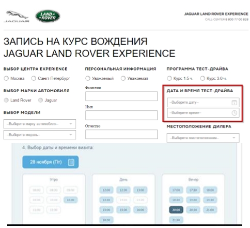Pick the 21:30 evening time slot
Image resolution: width=250 pixels, height=228 pixels.
tap(176, 220)
